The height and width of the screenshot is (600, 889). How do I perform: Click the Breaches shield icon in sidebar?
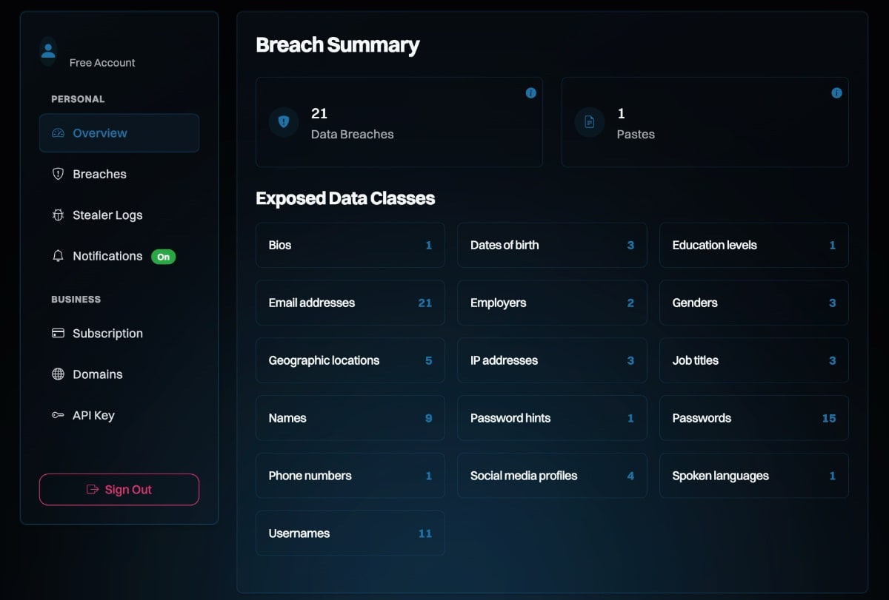[58, 174]
